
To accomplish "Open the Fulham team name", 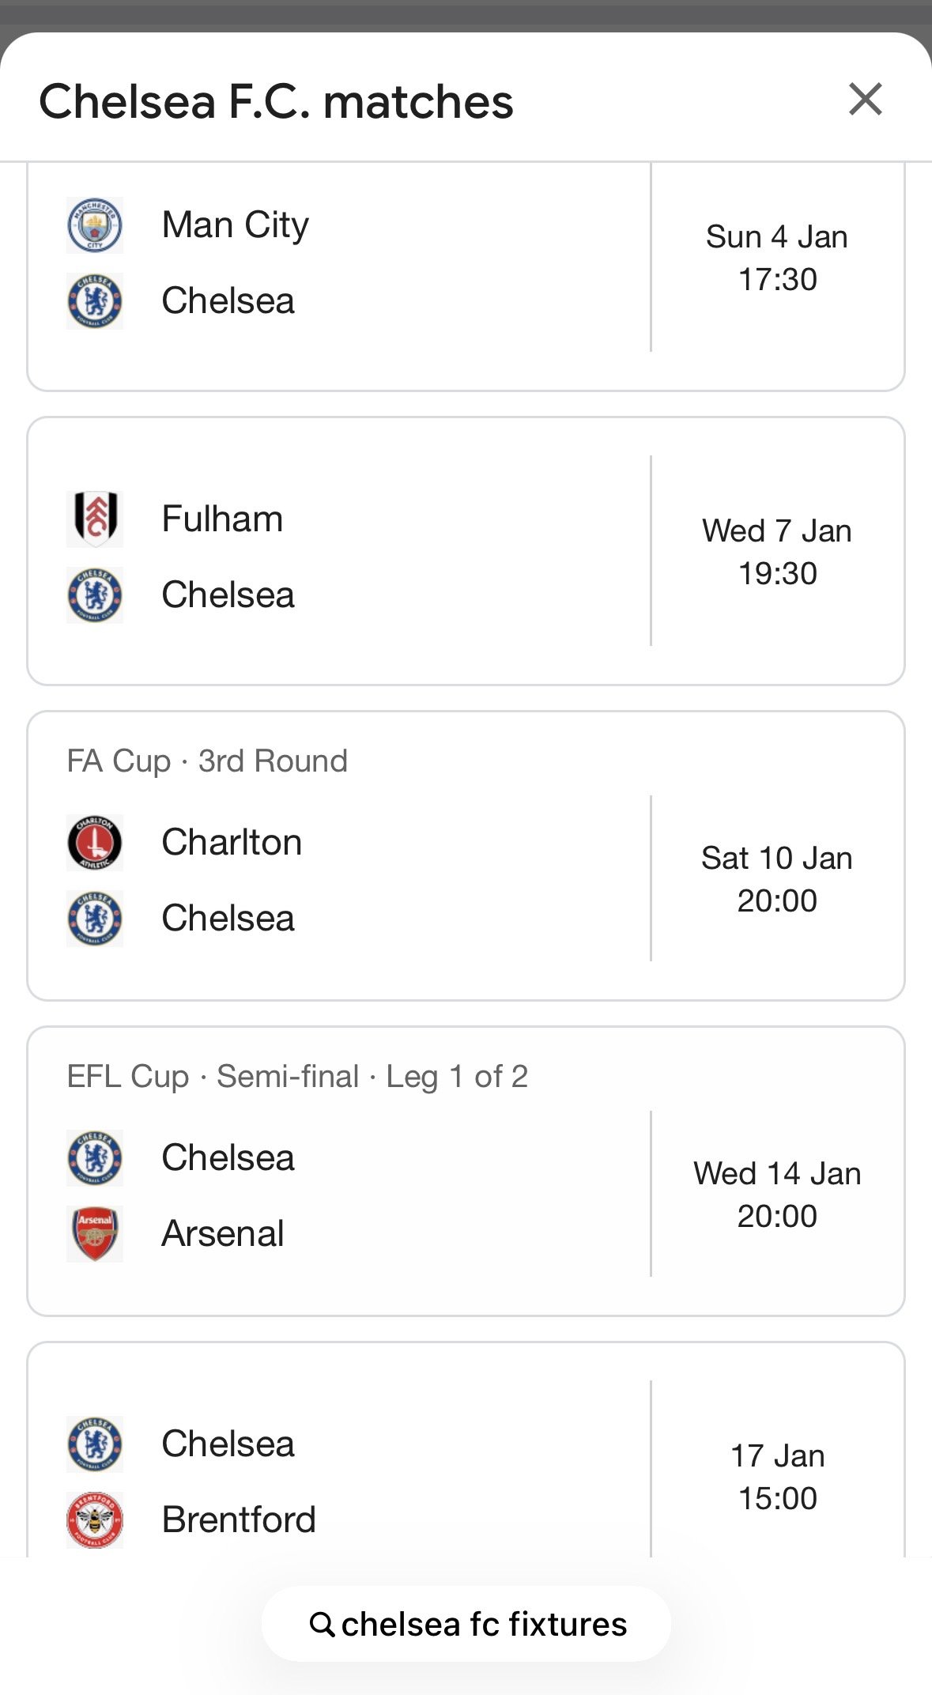I will coord(222,519).
